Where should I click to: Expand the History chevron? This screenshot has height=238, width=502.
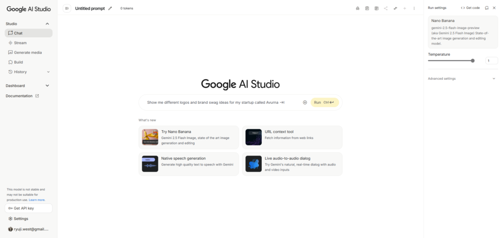pos(49,72)
